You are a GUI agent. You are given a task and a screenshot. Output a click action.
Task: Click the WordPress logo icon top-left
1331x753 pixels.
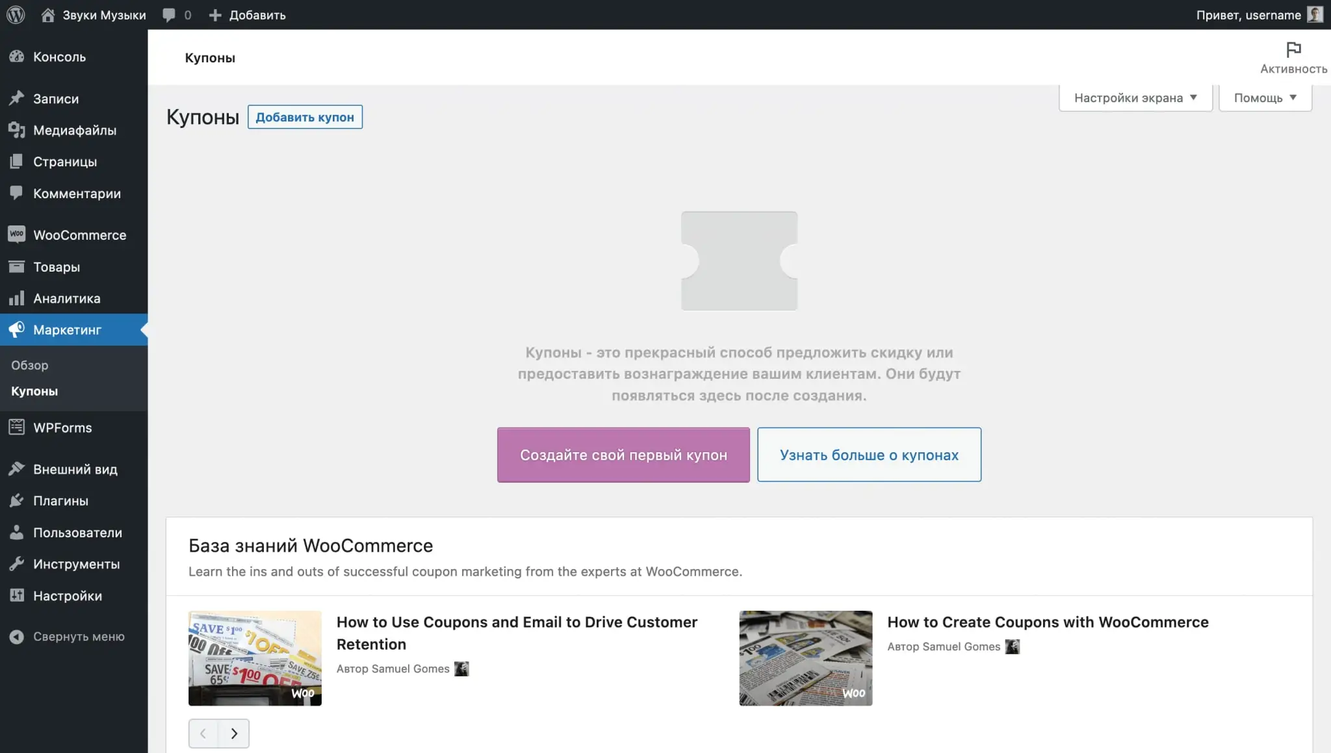(18, 15)
